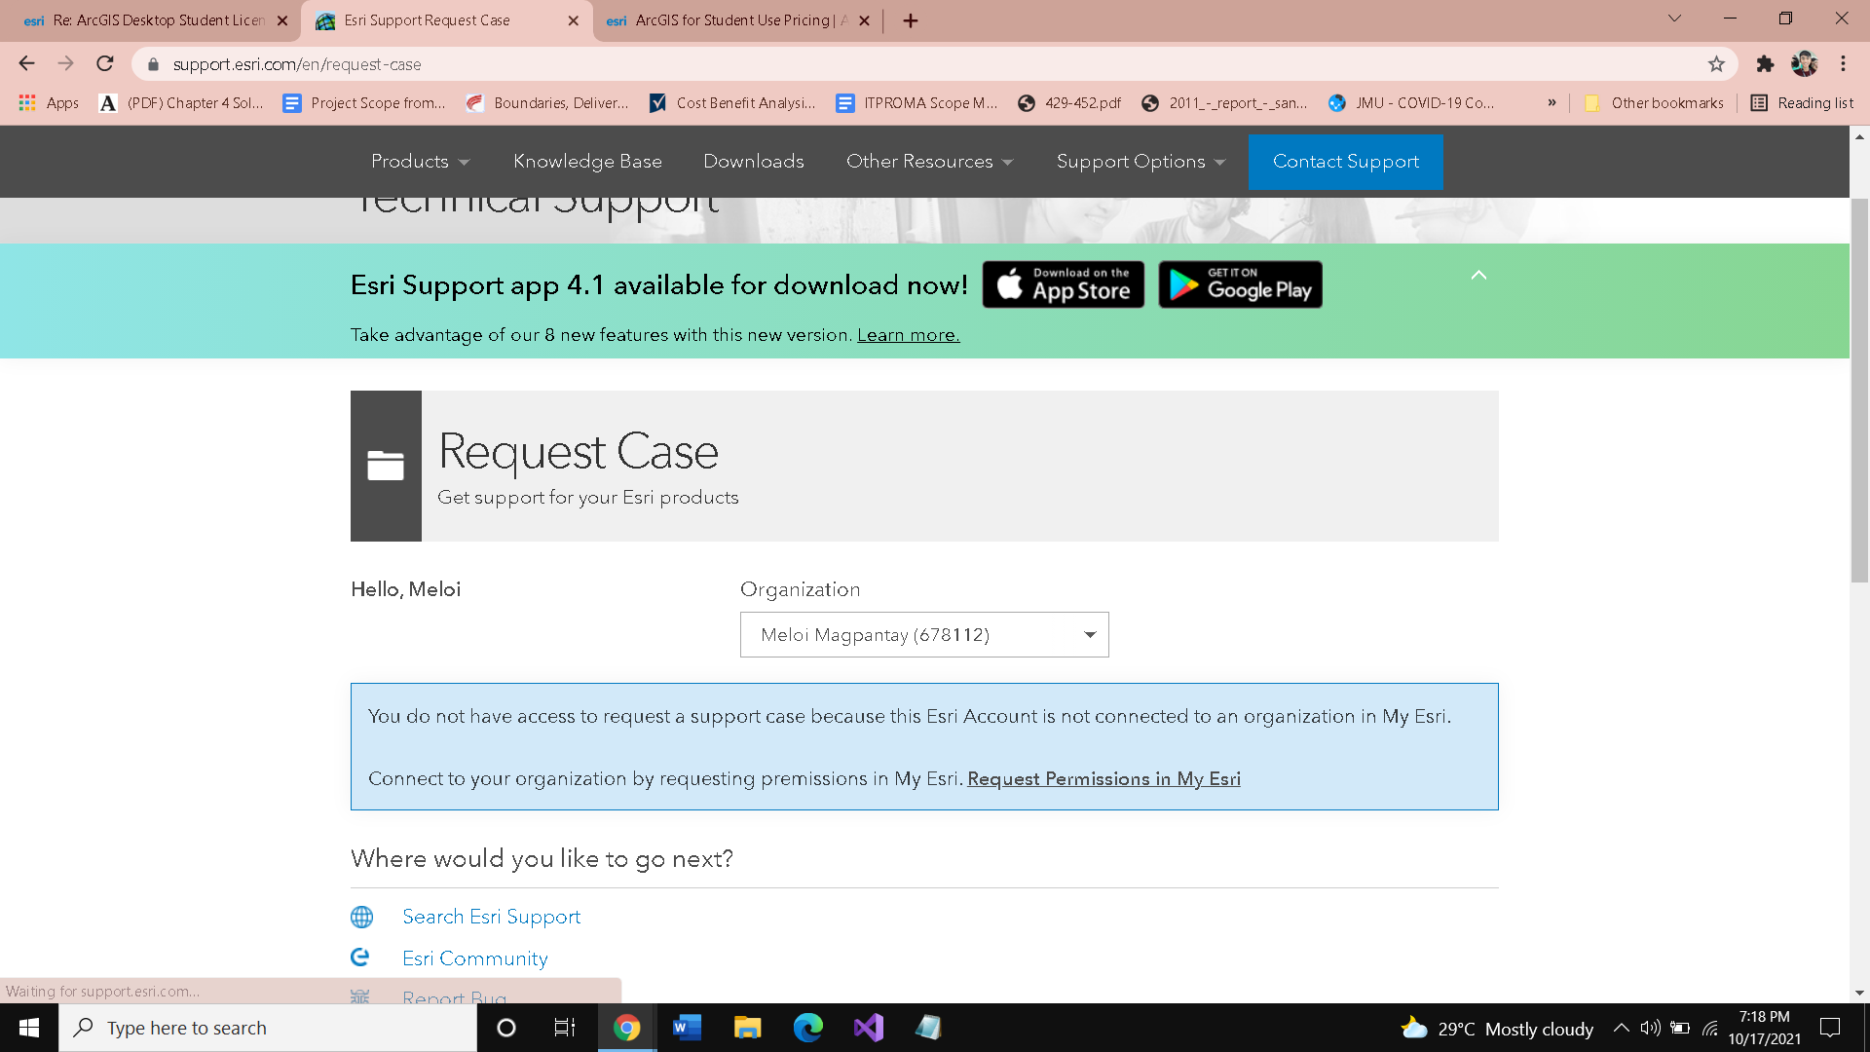Screen dimensions: 1870x1052
Task: Expand the Support Options menu
Action: [1141, 162]
